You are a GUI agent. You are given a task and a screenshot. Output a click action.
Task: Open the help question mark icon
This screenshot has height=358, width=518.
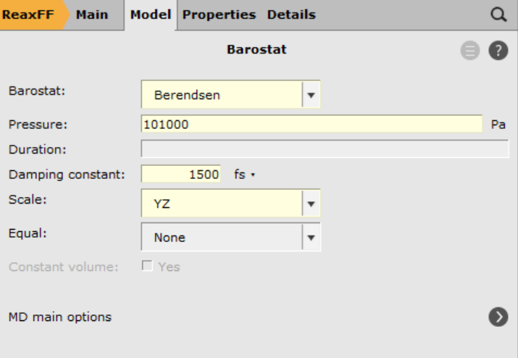(x=498, y=51)
